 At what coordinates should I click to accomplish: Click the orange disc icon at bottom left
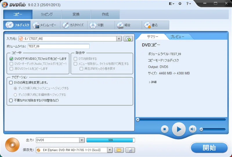[x=12, y=145]
